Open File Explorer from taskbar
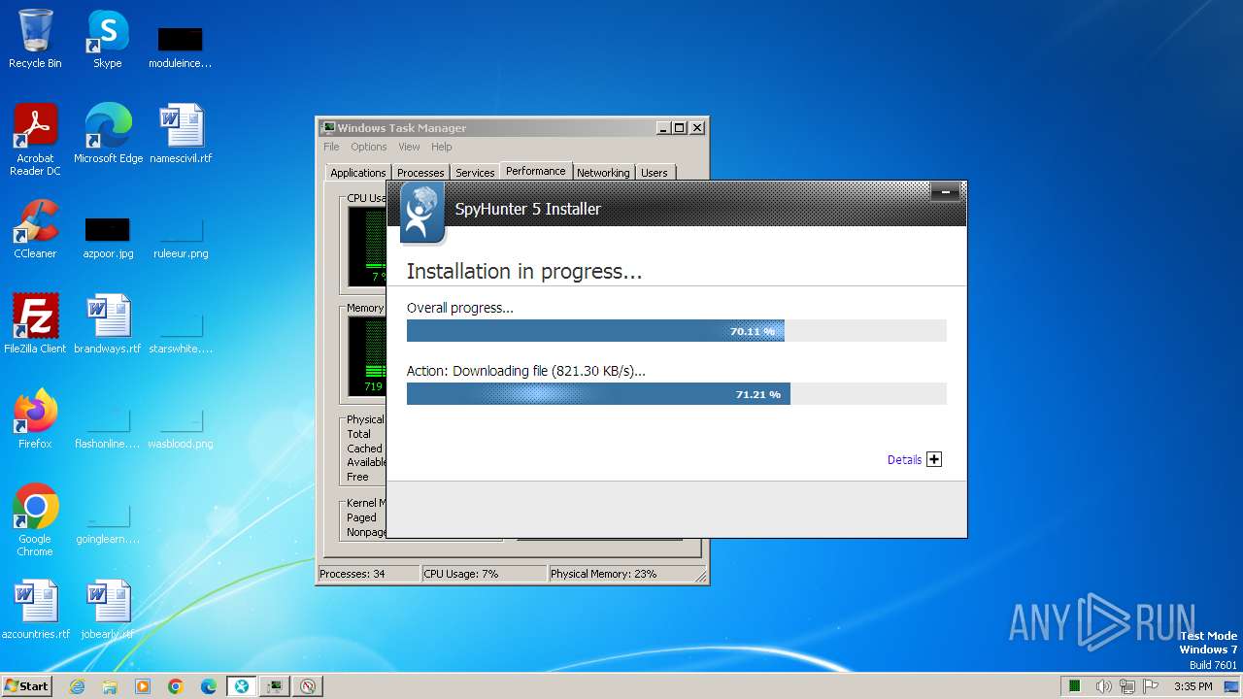 [x=110, y=686]
